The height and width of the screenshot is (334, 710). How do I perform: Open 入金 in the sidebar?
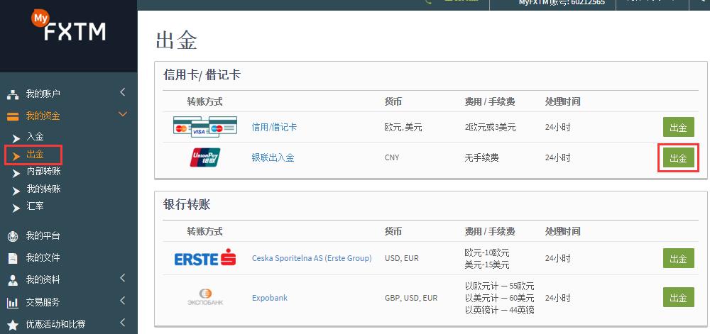click(35, 137)
